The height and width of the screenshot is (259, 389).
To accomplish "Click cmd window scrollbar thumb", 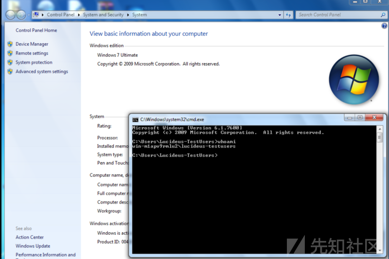I will coord(380,138).
